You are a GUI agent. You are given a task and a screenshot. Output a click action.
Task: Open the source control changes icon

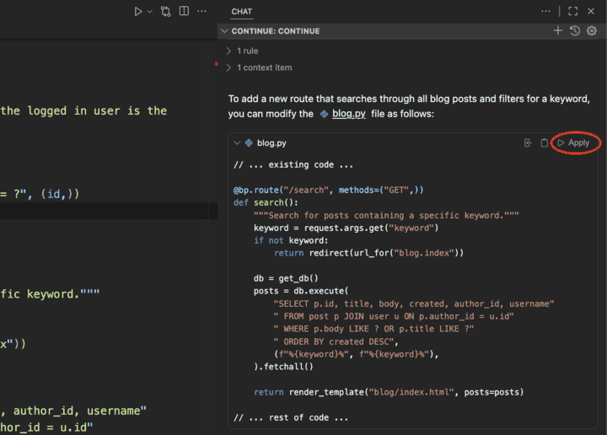tap(165, 12)
